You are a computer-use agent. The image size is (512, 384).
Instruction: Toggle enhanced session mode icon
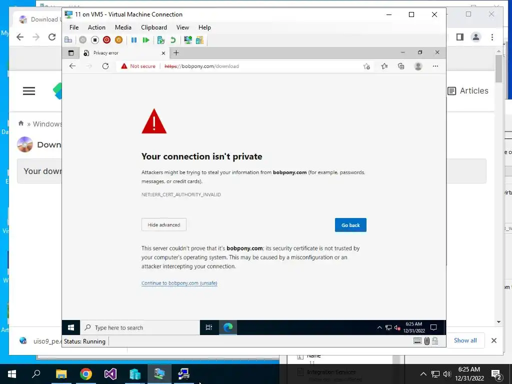[188, 40]
